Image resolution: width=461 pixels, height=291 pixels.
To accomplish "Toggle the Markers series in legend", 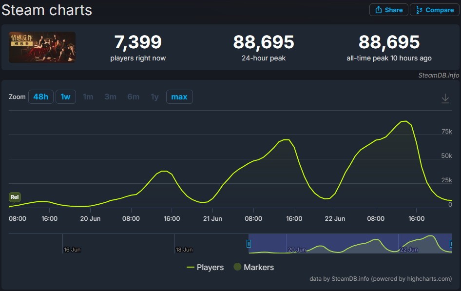I will pyautogui.click(x=253, y=267).
